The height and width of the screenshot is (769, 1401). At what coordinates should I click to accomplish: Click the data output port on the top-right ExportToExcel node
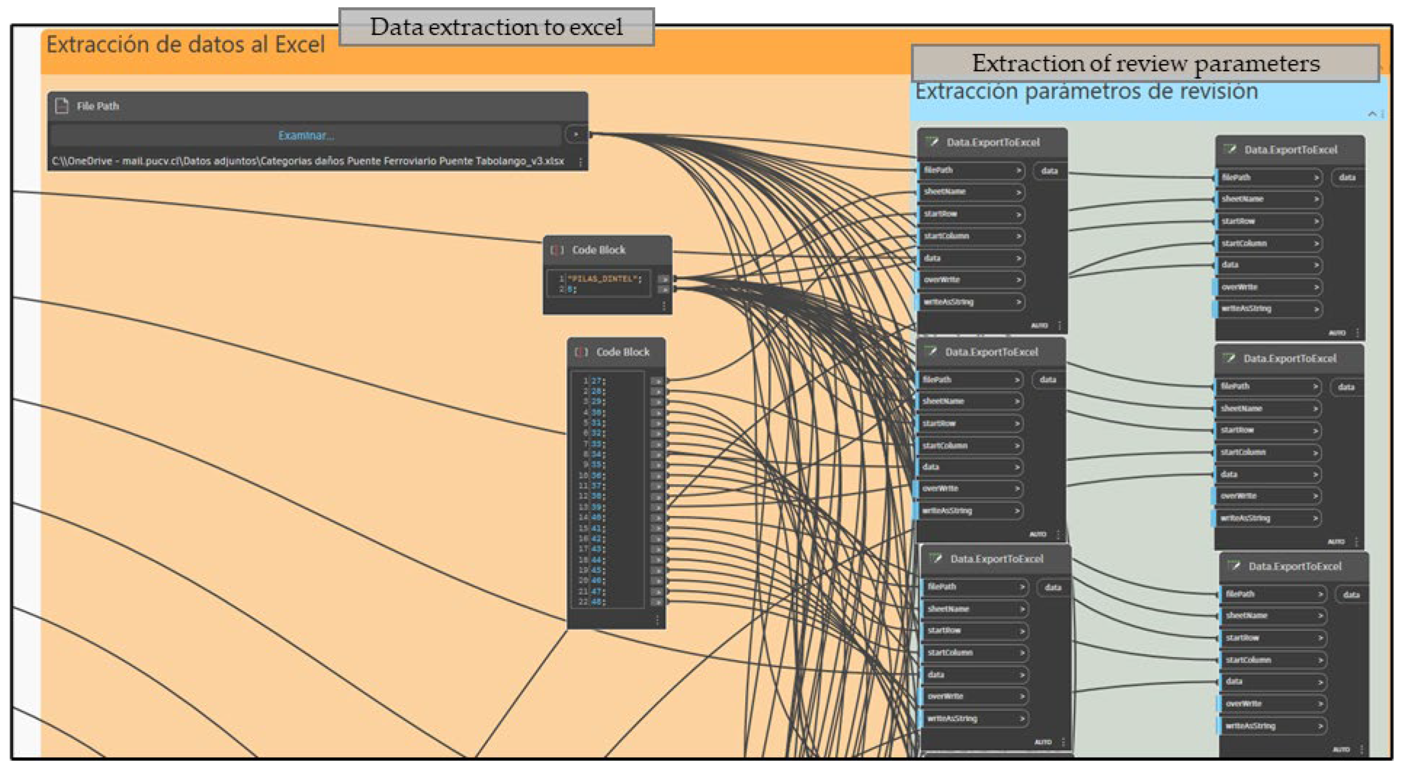(1347, 177)
